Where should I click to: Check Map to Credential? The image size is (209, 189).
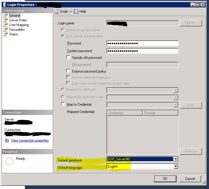63,104
